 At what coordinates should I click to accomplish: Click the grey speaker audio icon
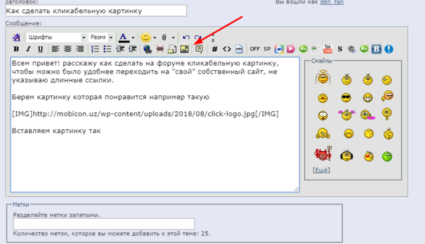click(x=352, y=49)
